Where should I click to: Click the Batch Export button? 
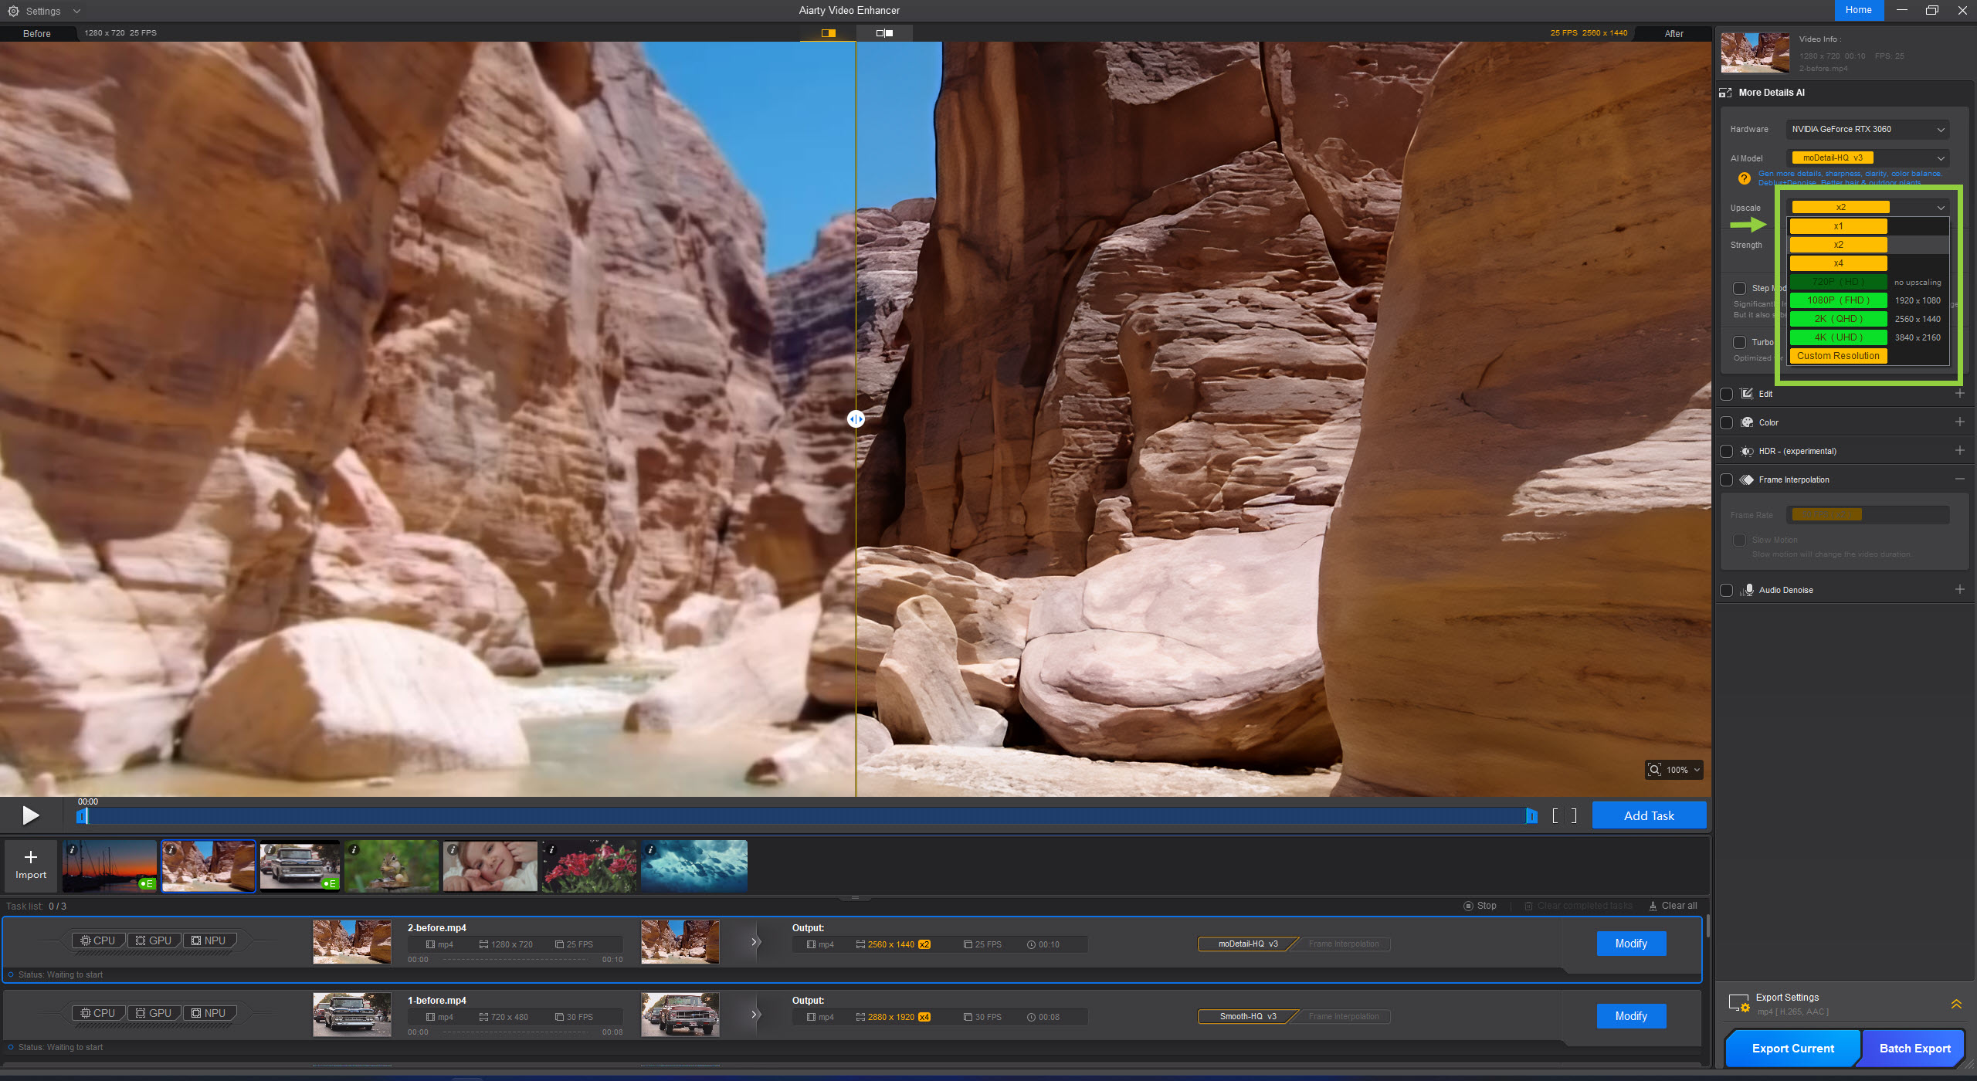coord(1914,1048)
